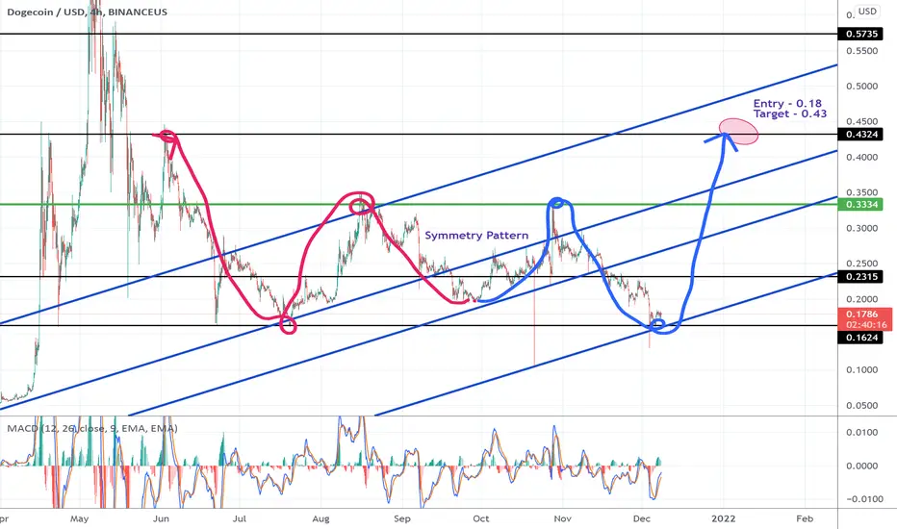This screenshot has height=529, width=897.
Task: Click the MACD (12, 26, close, 9) indicator legend
Action: (x=92, y=428)
